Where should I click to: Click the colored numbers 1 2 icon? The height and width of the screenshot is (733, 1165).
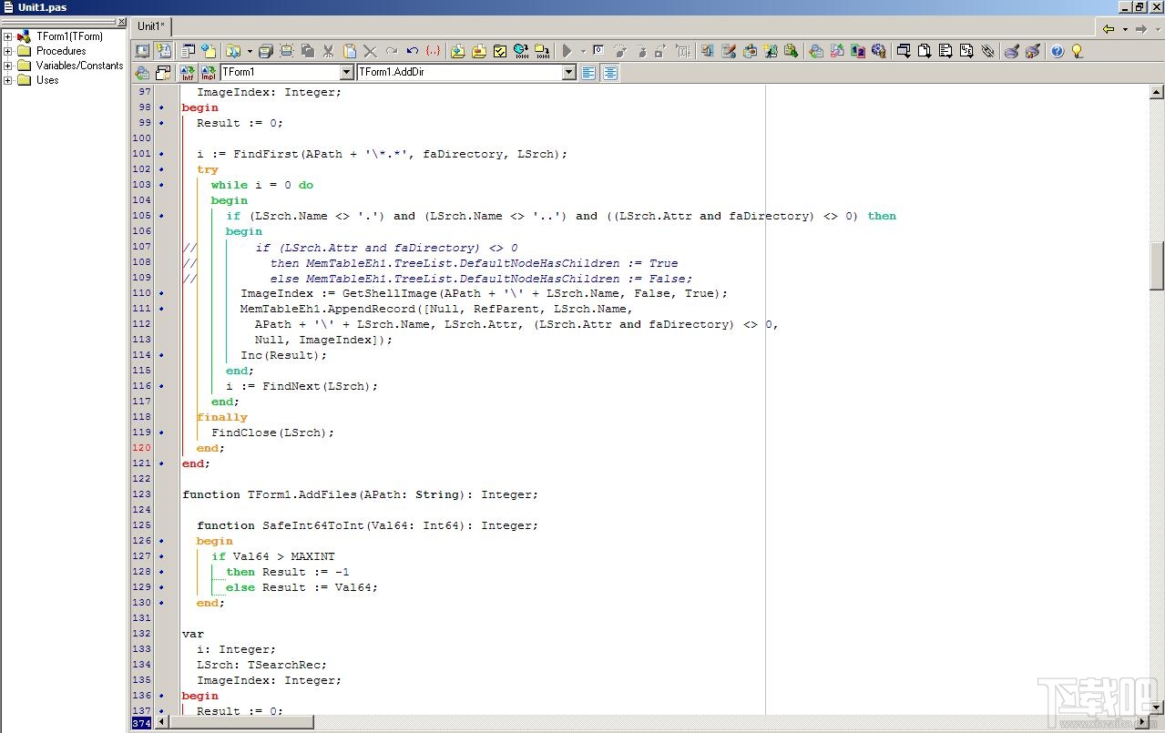[x=857, y=51]
